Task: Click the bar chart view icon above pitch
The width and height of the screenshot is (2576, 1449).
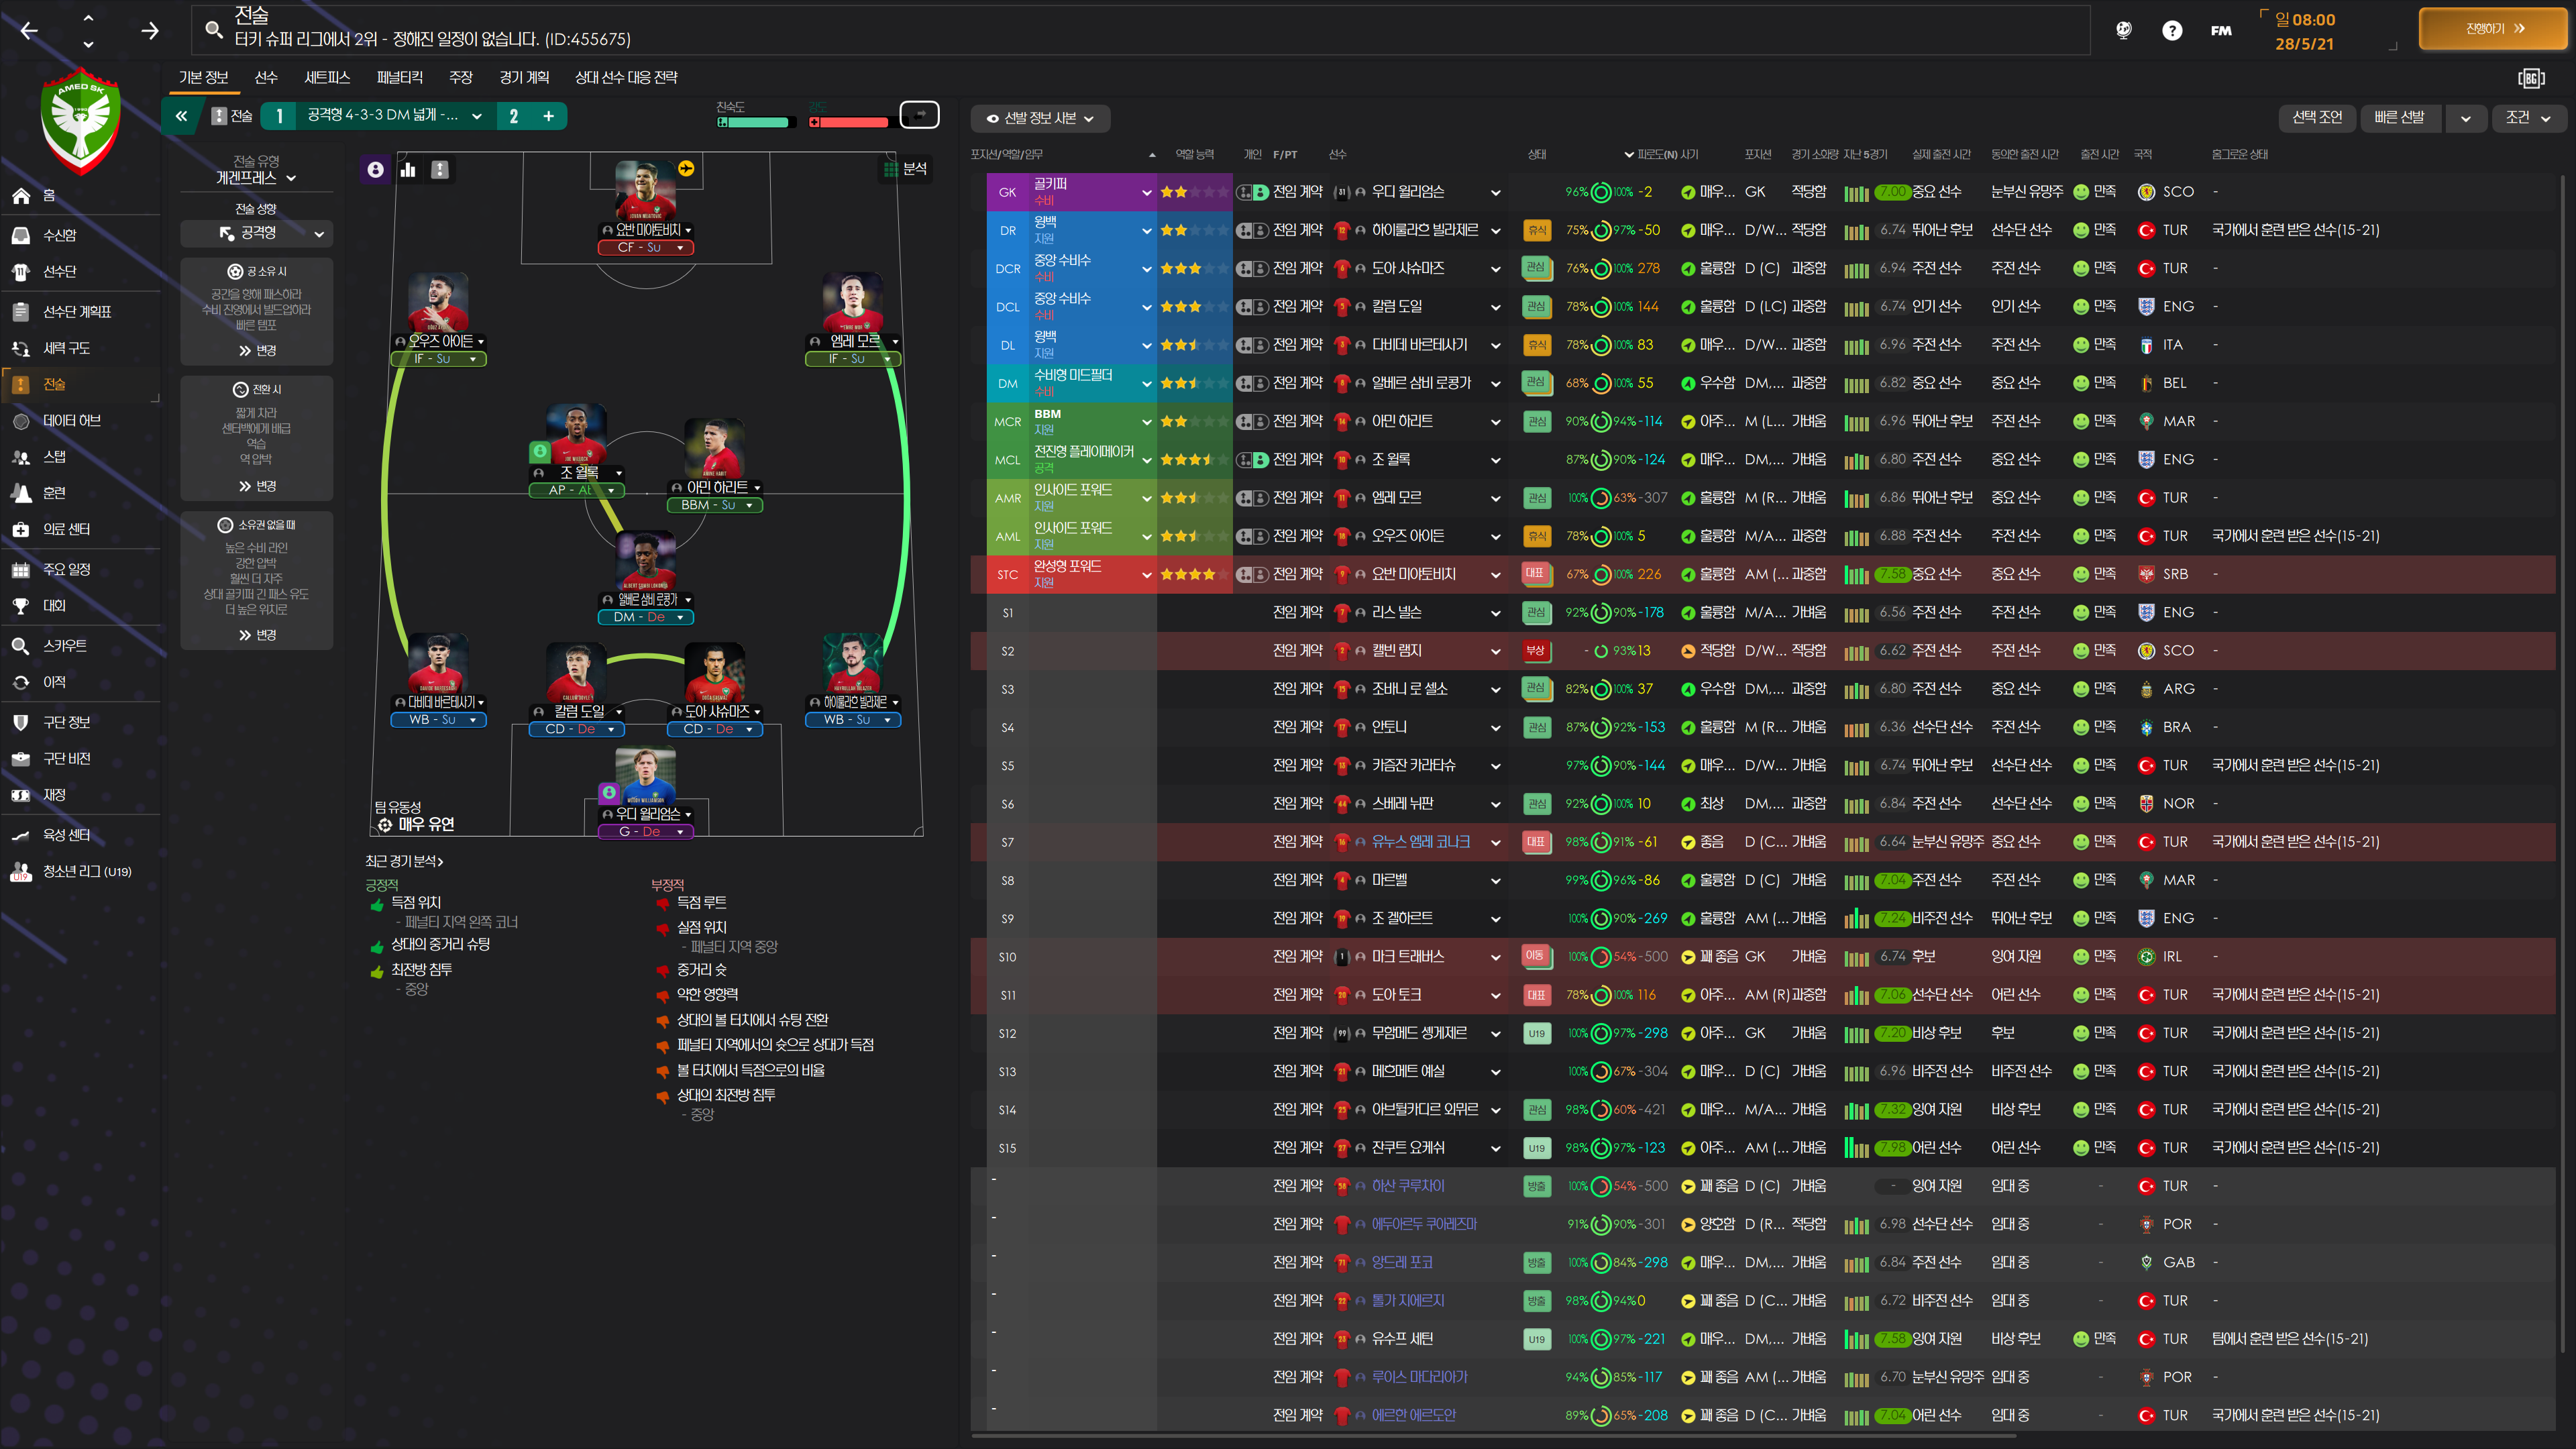Action: 408,170
